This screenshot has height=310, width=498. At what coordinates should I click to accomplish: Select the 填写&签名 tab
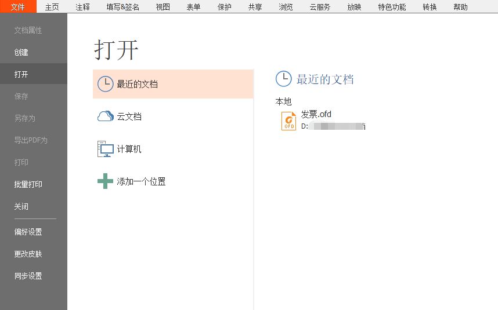tap(123, 7)
